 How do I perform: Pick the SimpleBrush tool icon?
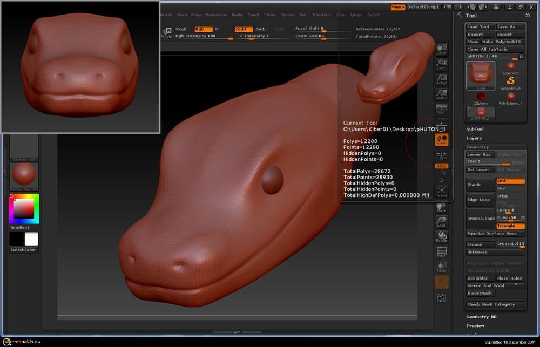coord(510,80)
